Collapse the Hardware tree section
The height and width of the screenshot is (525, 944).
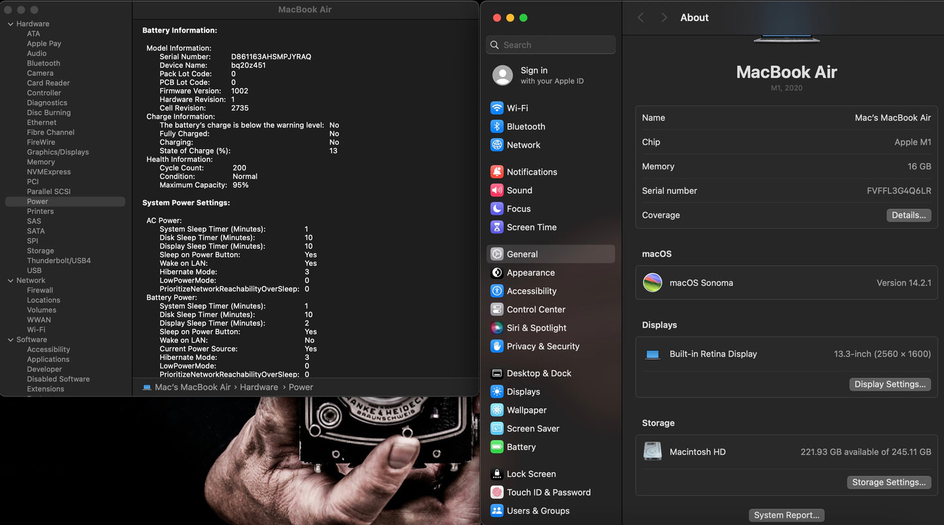(x=10, y=24)
